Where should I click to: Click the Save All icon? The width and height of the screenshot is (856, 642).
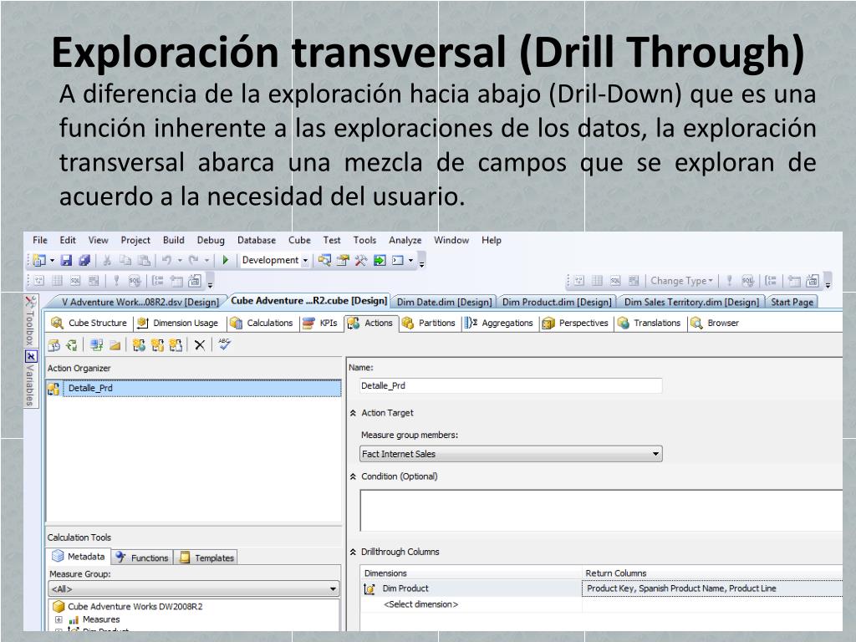pyautogui.click(x=84, y=261)
